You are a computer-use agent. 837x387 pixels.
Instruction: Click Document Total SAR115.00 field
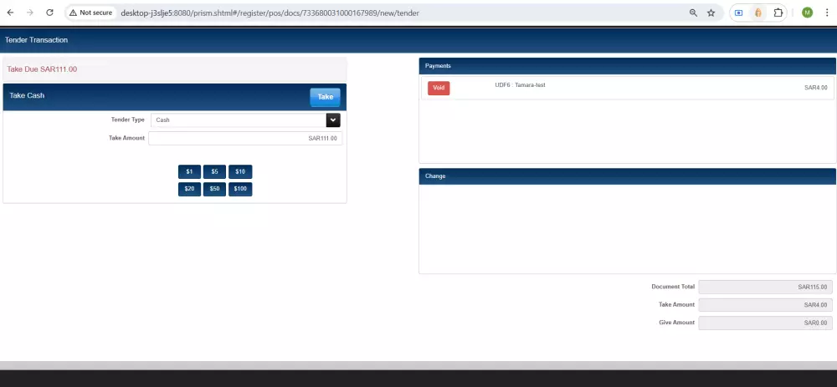765,287
